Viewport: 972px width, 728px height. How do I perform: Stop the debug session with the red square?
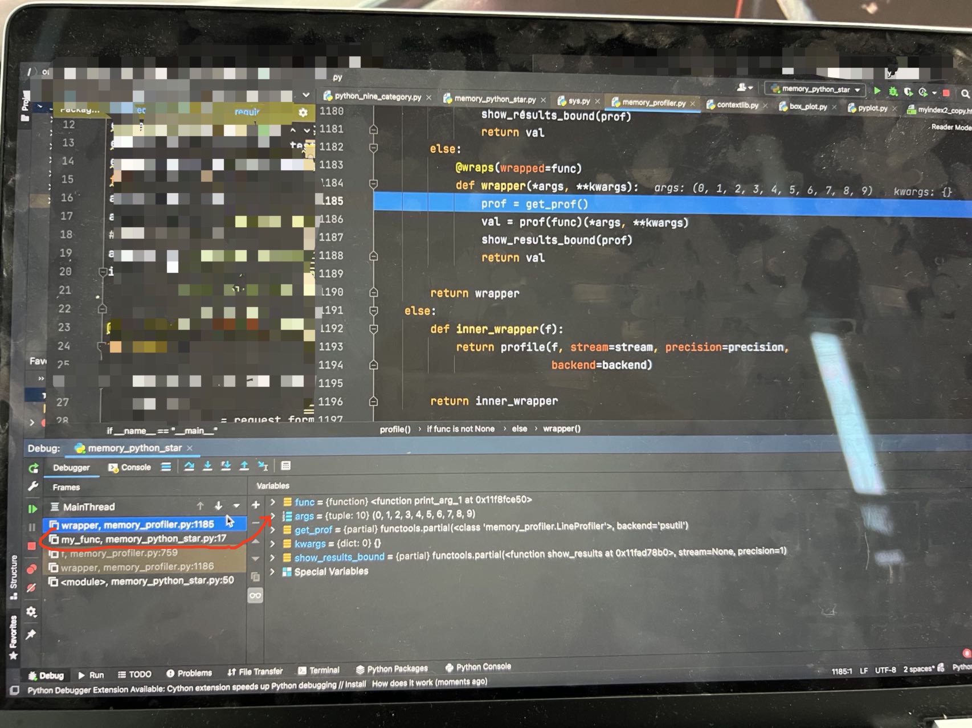pos(32,546)
